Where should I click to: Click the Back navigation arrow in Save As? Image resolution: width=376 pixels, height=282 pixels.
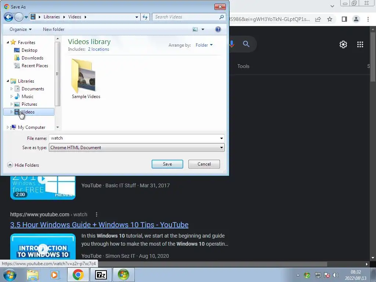click(x=9, y=17)
